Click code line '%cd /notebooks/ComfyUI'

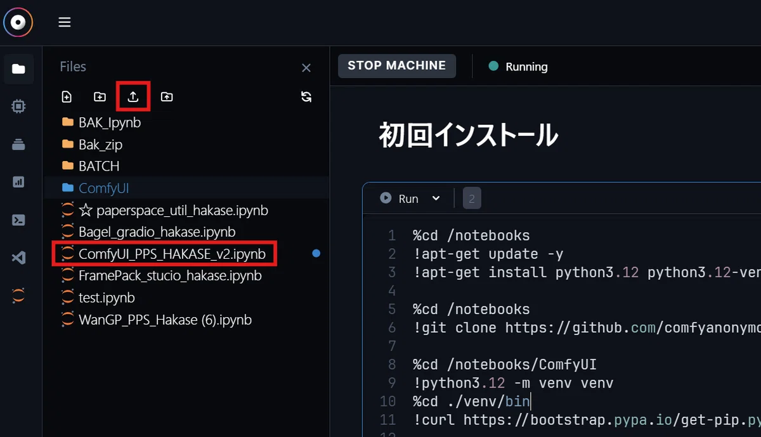point(505,365)
